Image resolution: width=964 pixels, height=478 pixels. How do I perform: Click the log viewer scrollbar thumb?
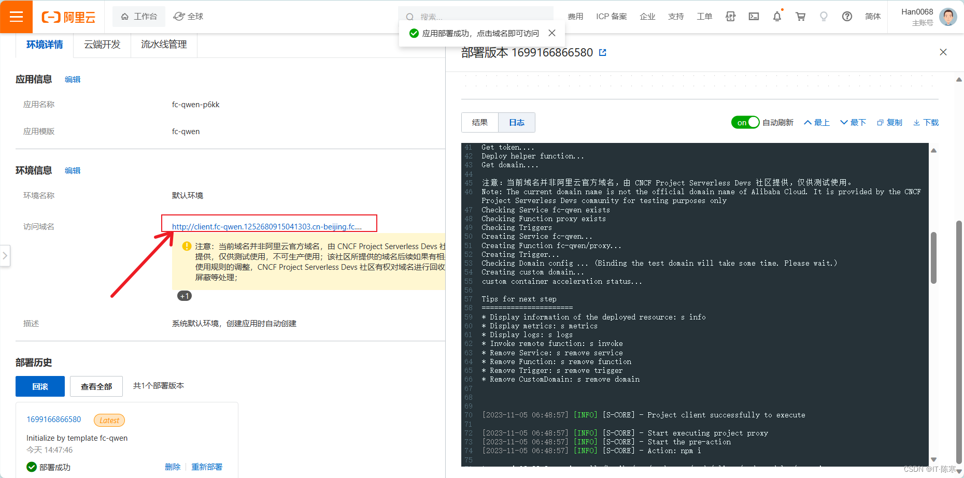pyautogui.click(x=933, y=258)
